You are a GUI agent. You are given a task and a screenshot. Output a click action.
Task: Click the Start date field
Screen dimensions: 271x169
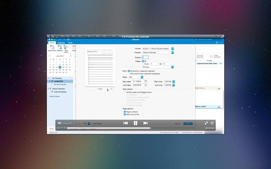[138, 81]
